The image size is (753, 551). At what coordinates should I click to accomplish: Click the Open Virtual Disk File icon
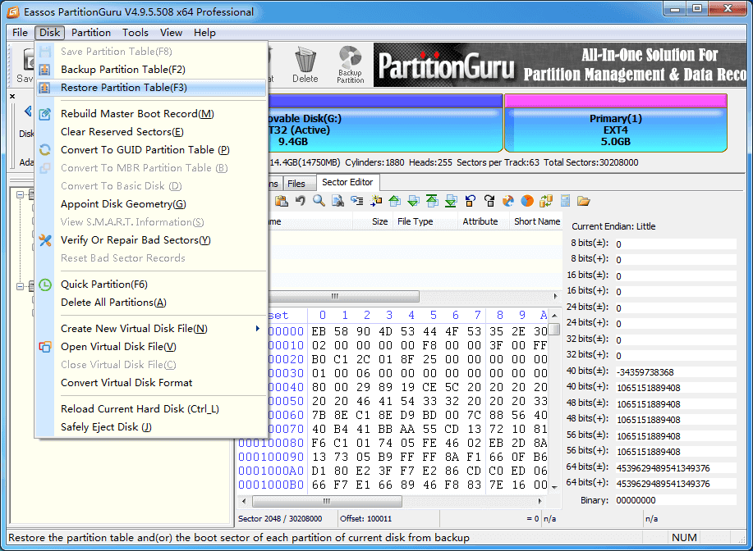(44, 347)
